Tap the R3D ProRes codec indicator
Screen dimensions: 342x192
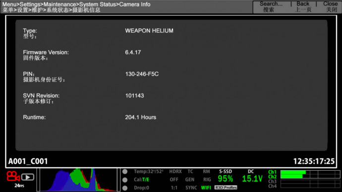[226, 188]
